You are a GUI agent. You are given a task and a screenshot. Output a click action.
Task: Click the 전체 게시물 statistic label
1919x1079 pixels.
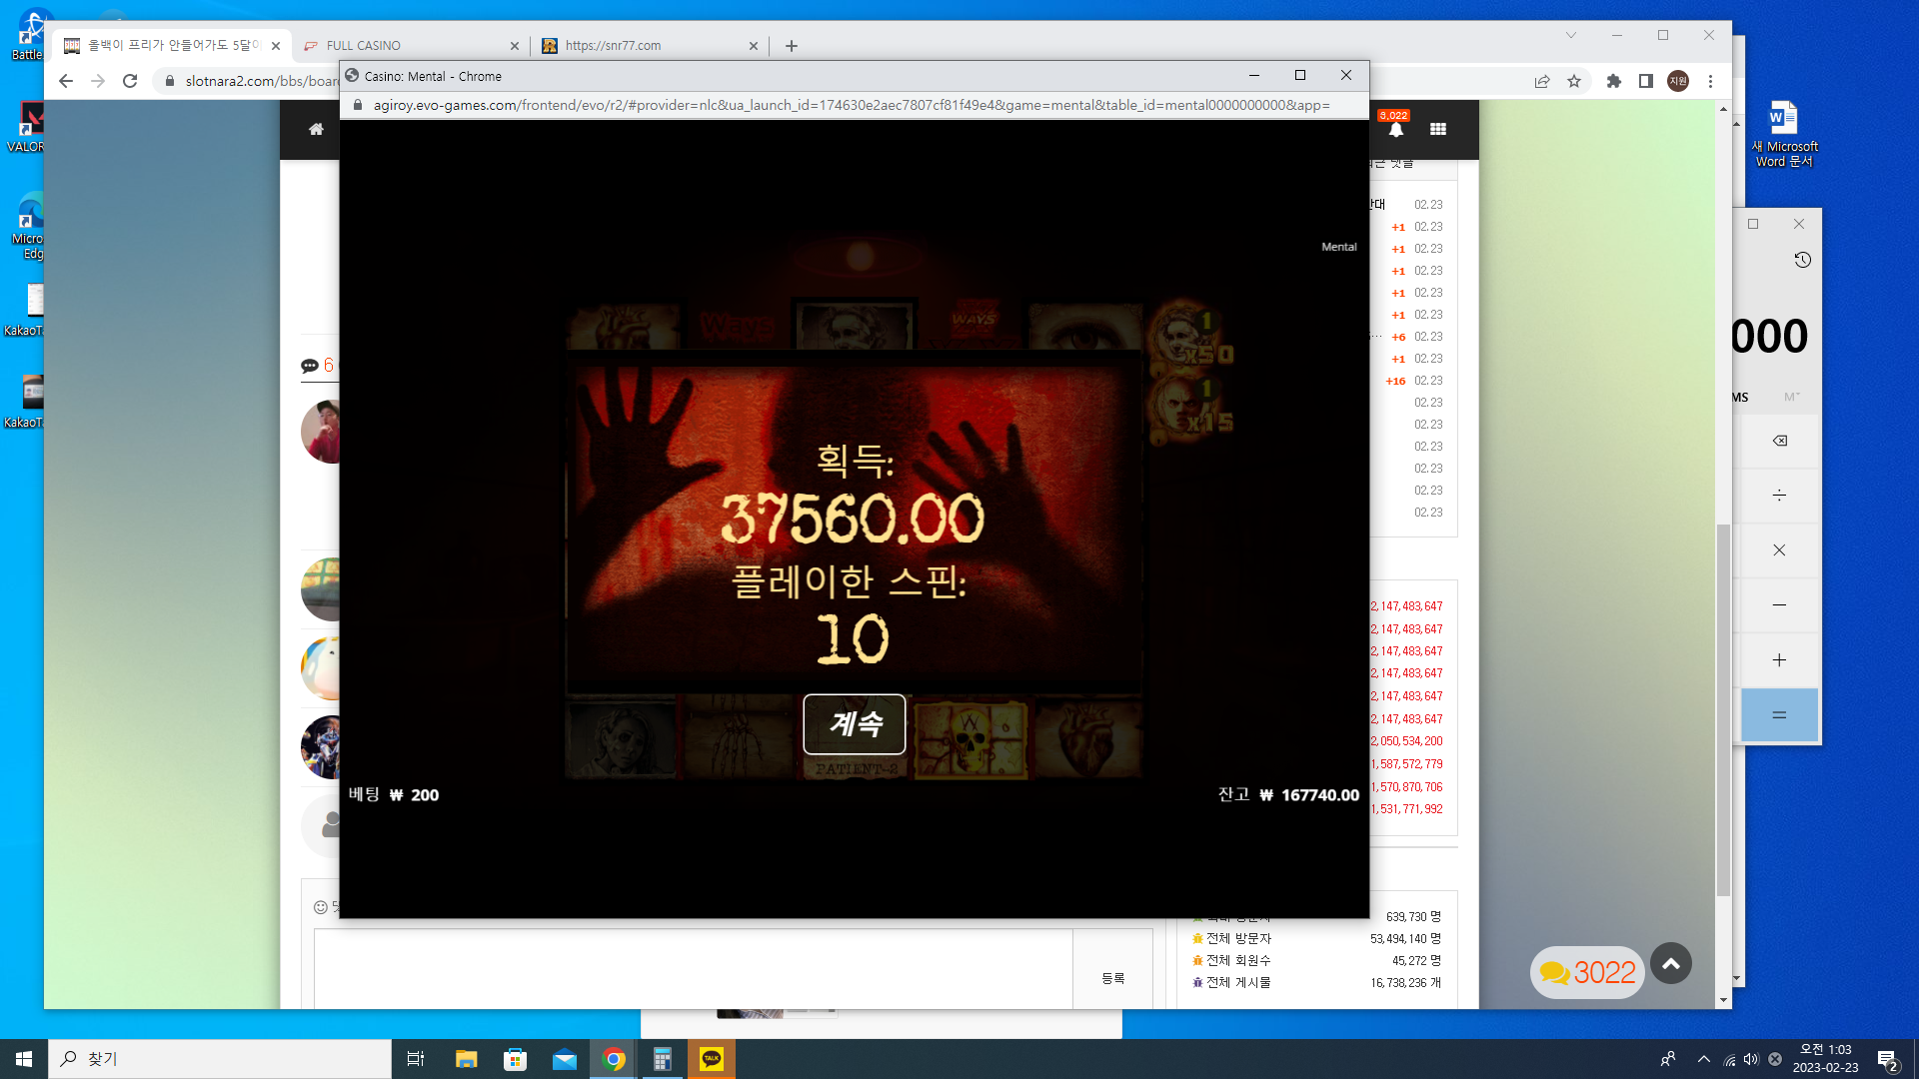(x=1238, y=982)
